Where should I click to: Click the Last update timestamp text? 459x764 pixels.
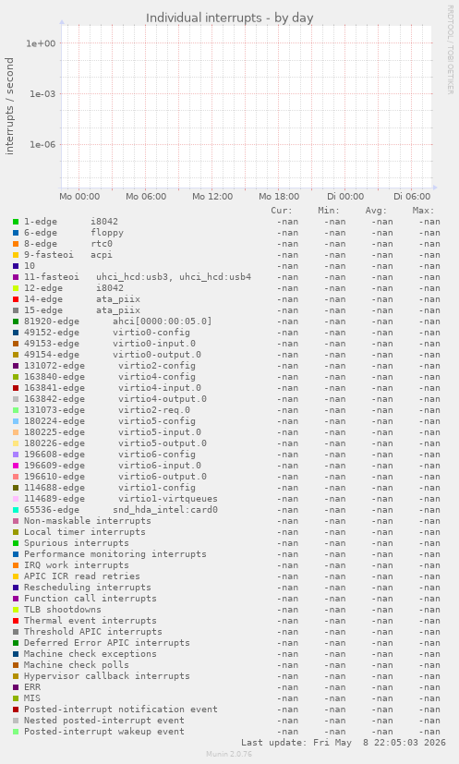[344, 743]
